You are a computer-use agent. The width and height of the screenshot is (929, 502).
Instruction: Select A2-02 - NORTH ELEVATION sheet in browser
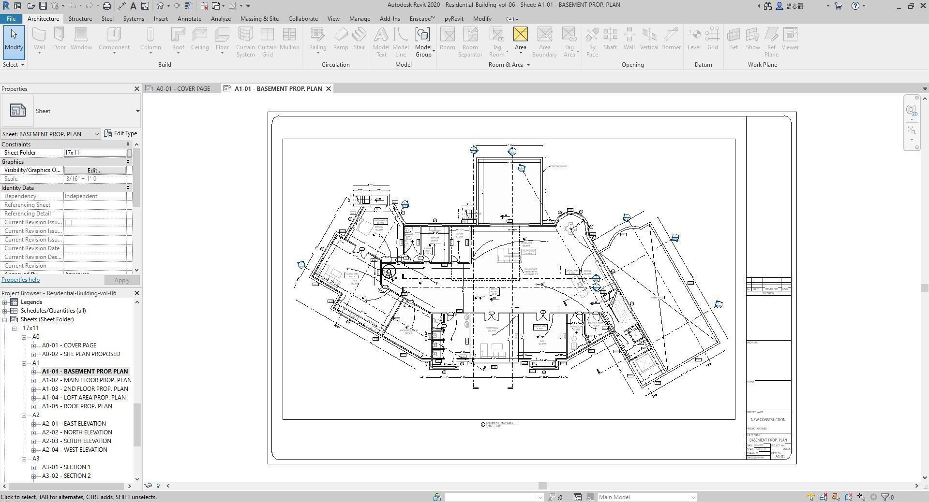coord(77,433)
